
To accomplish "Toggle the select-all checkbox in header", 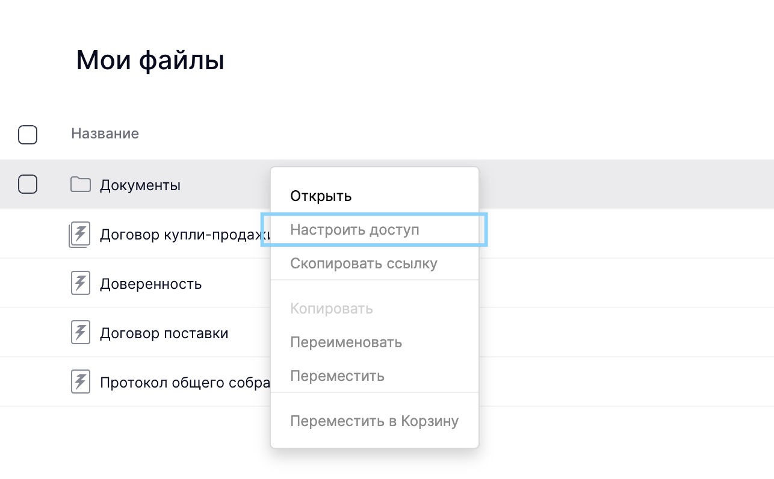I will click(28, 134).
